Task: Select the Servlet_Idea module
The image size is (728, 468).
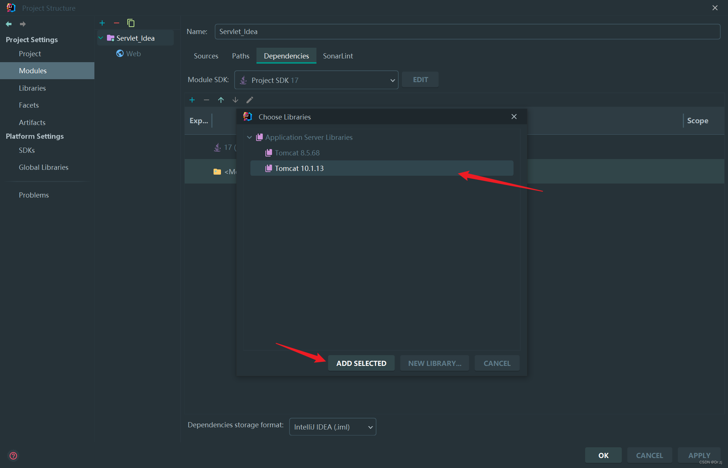Action: [x=135, y=38]
